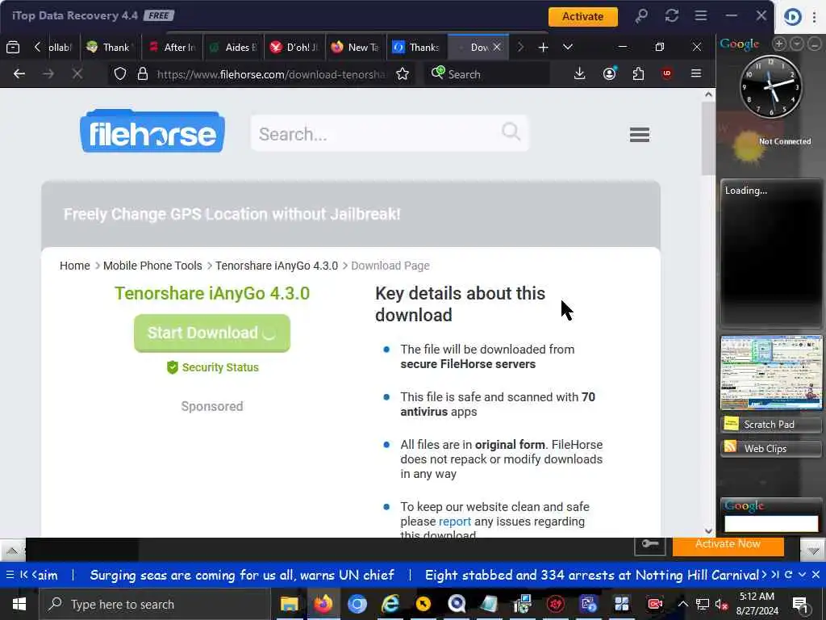Open the uBlock Origin extension icon

tap(667, 73)
